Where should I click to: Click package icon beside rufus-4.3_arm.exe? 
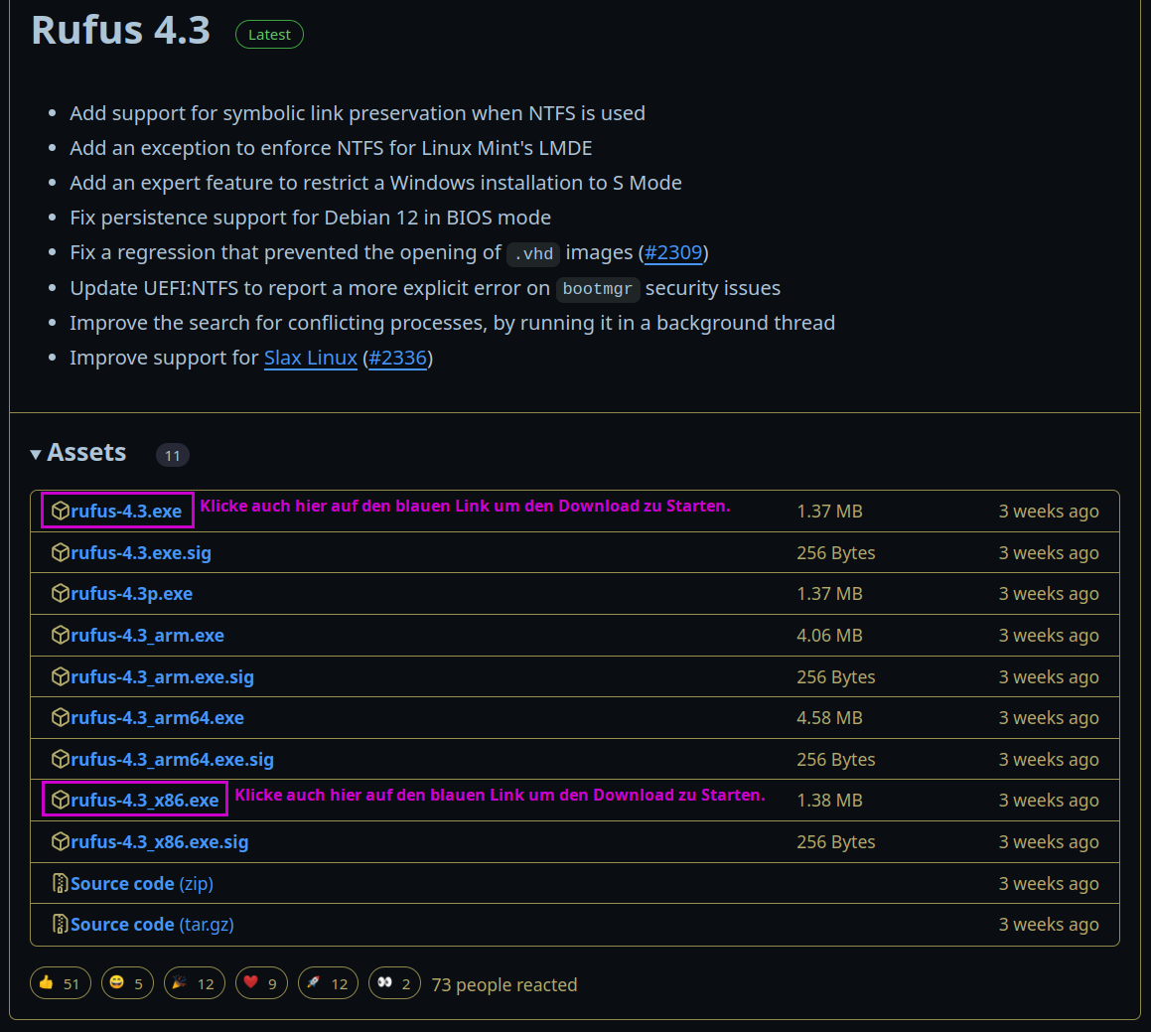(61, 636)
